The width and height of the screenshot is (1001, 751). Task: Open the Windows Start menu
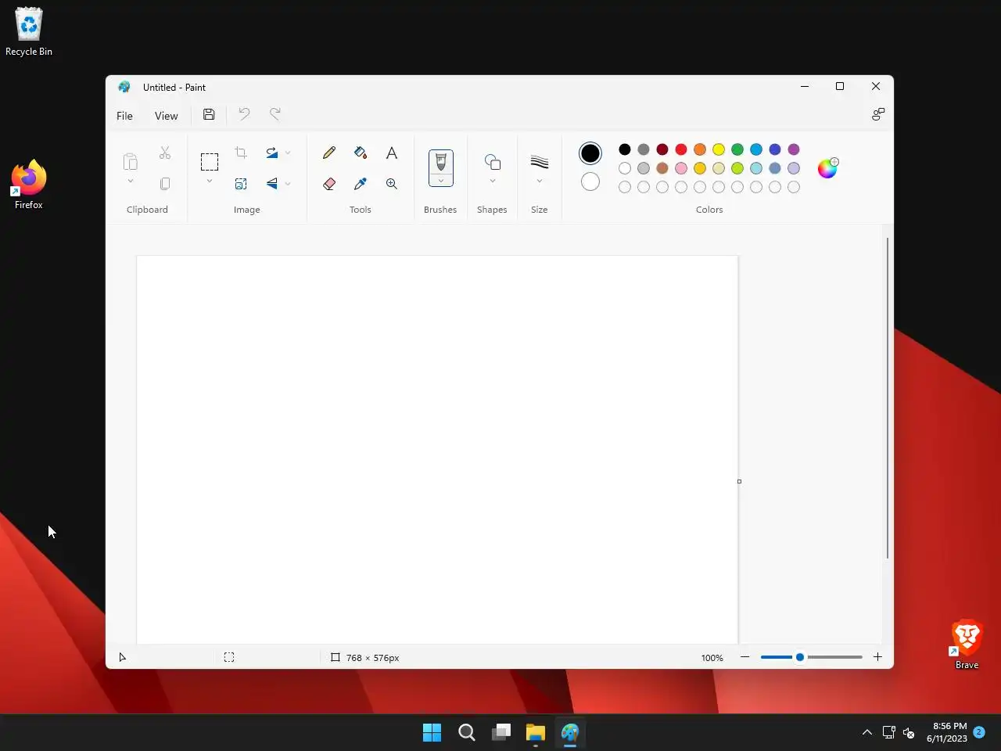coord(432,732)
